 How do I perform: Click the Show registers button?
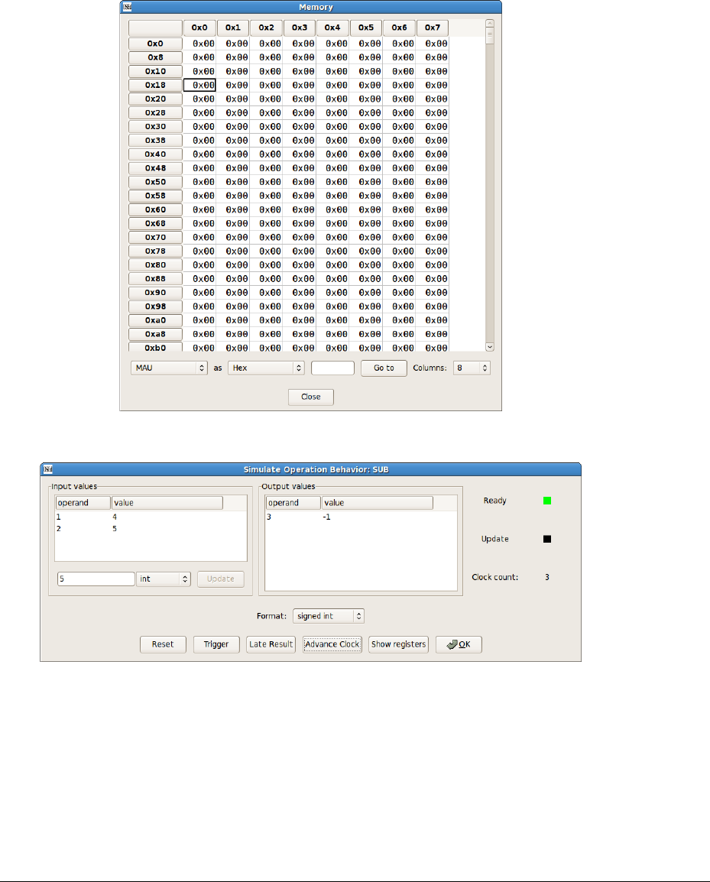pyautogui.click(x=398, y=644)
